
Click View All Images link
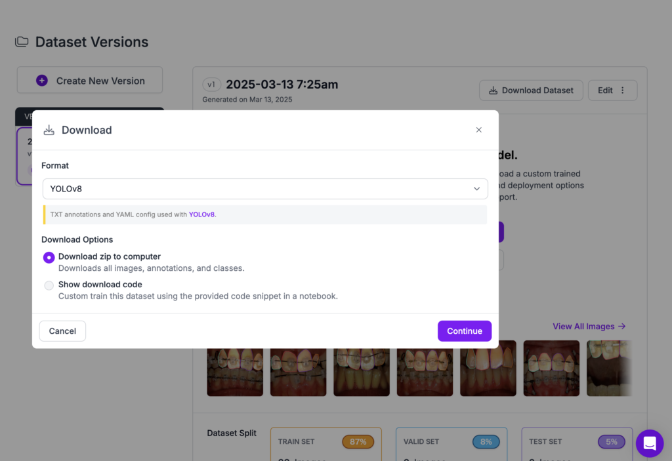(589, 327)
